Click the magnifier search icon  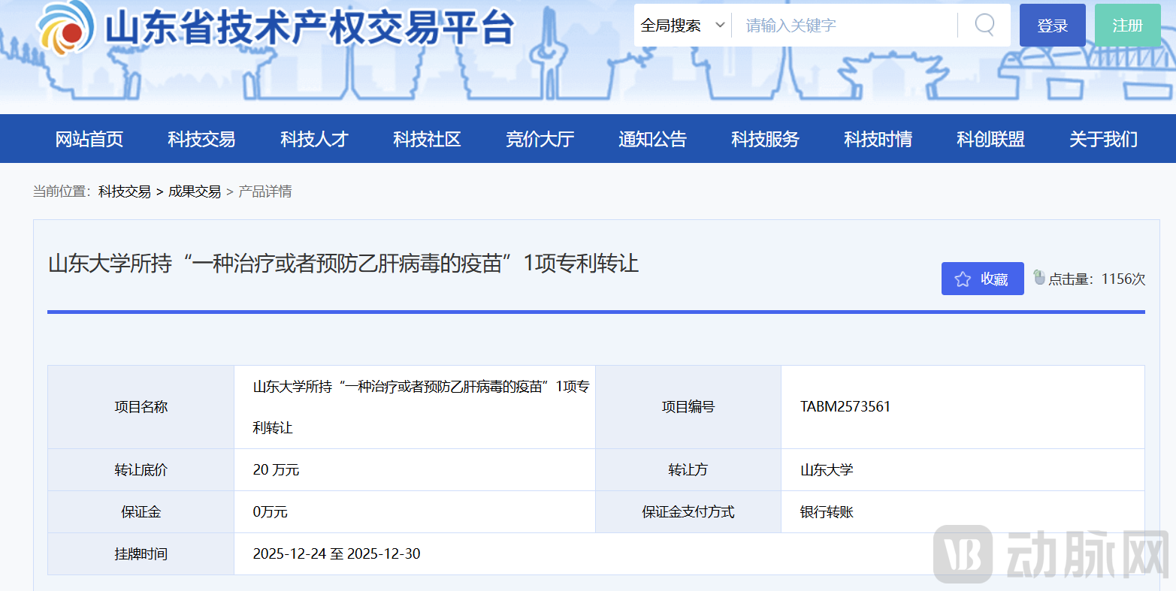click(984, 25)
